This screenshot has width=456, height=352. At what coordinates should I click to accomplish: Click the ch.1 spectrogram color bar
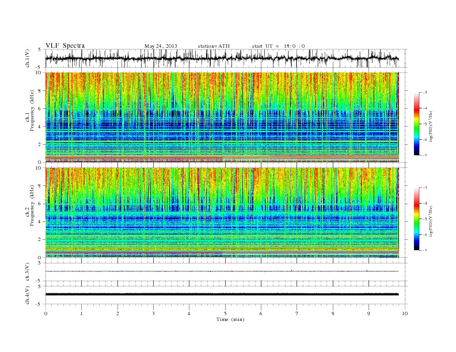tap(416, 124)
